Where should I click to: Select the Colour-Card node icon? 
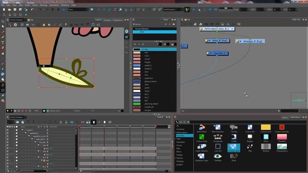[x=266, y=127]
